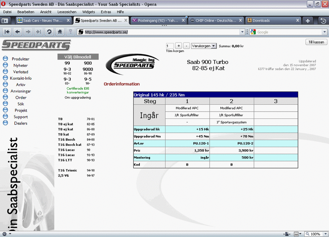
Task: Select the T16 LTT 90-93 engine
Action: 76,160
